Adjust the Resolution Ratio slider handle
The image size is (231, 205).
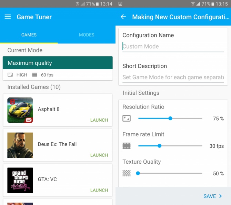tap(170, 118)
